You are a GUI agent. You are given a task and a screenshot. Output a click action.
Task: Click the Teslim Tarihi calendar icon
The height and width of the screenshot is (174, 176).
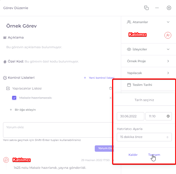tap(129, 85)
